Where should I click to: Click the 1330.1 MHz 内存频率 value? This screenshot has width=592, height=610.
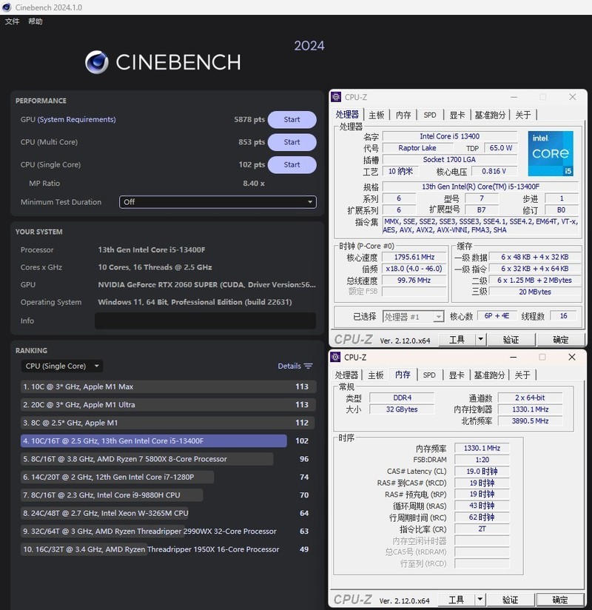coord(482,448)
